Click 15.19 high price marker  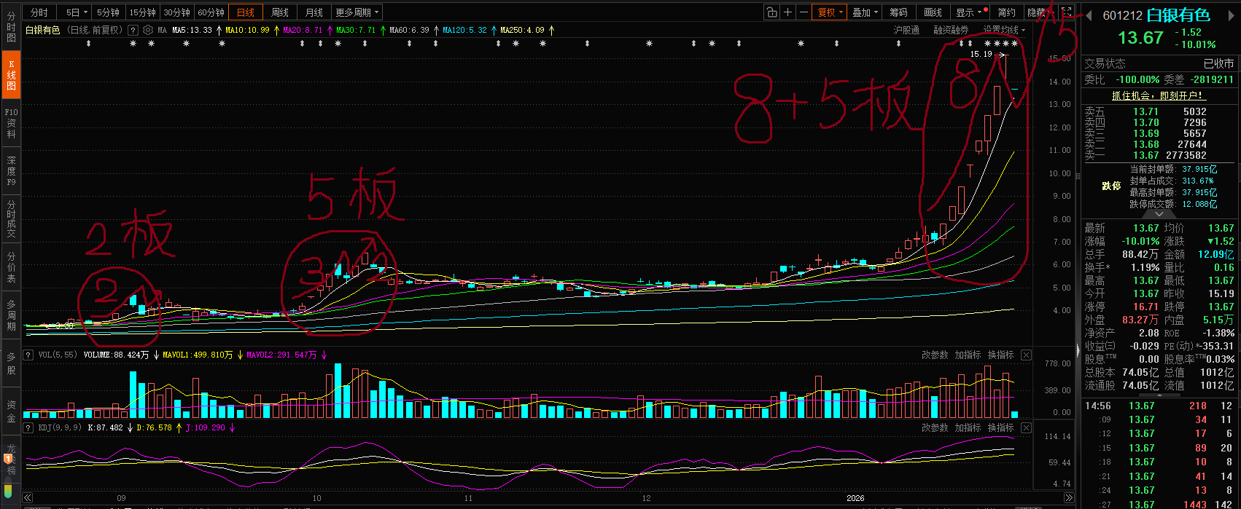coord(981,54)
